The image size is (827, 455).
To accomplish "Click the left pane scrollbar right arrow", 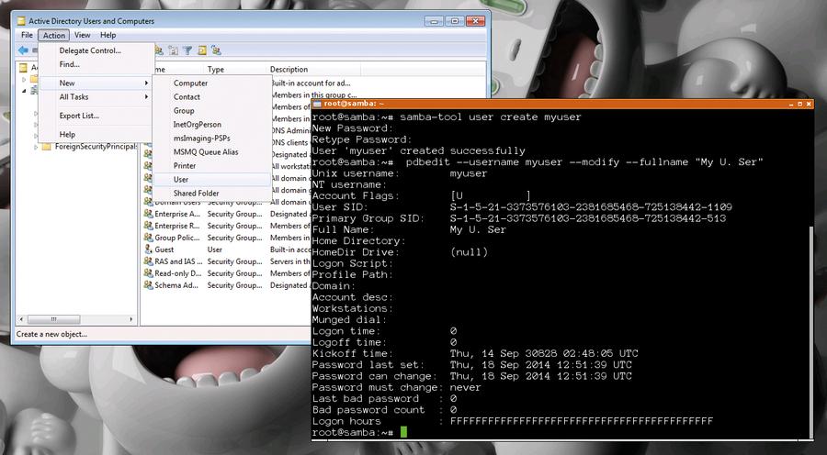I will point(131,319).
